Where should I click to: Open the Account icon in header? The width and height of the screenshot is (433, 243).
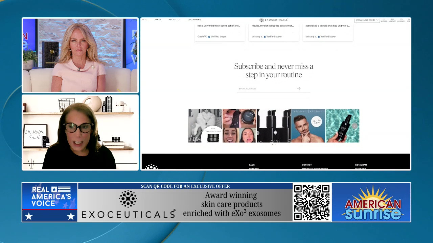pyautogui.click(x=401, y=20)
